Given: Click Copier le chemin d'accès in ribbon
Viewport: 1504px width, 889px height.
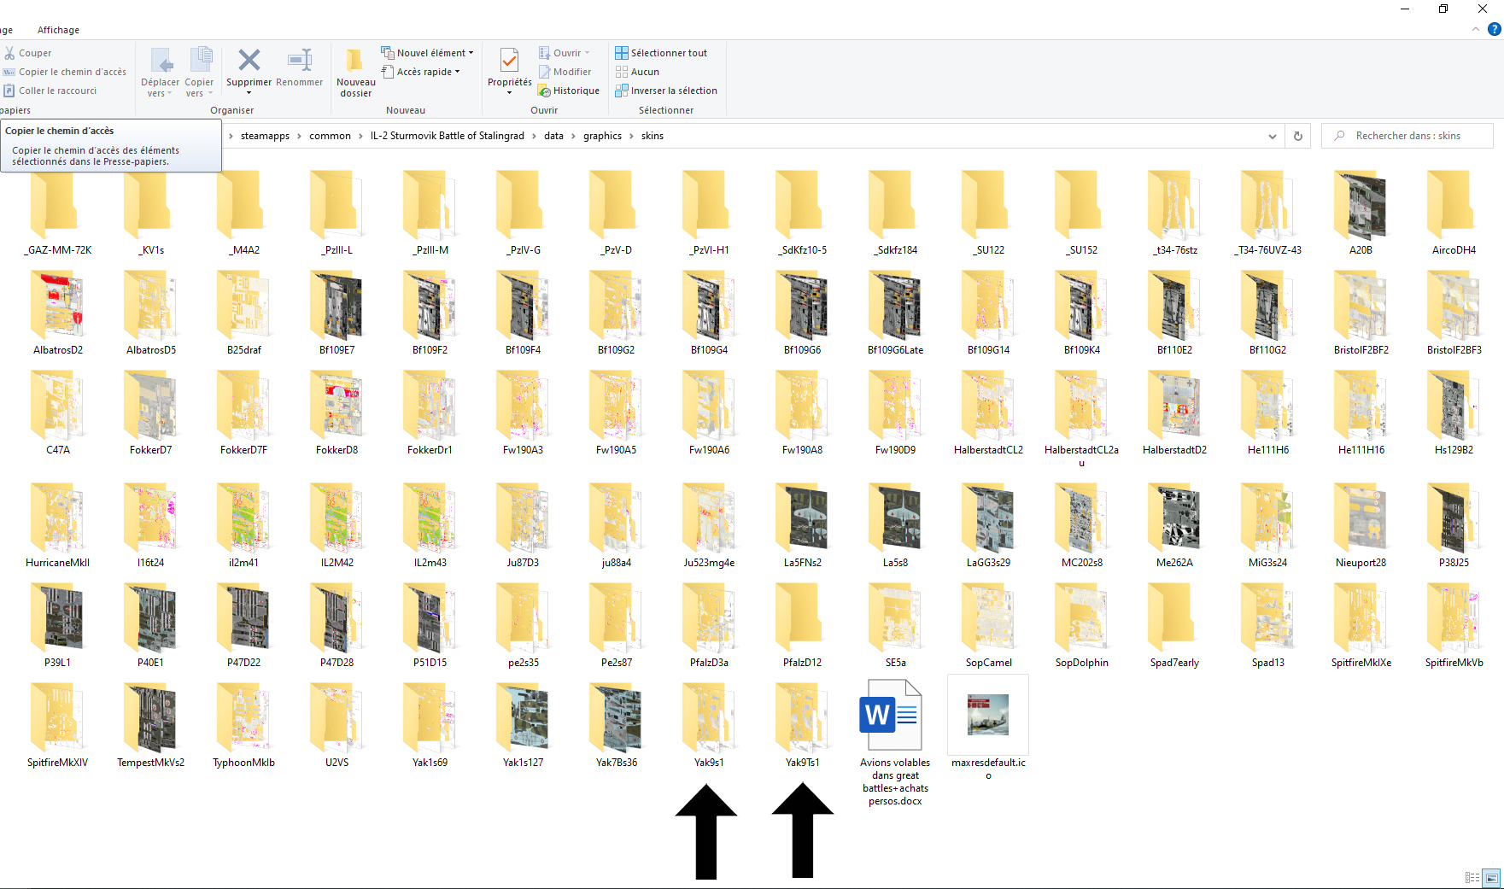Looking at the screenshot, I should click(x=65, y=72).
